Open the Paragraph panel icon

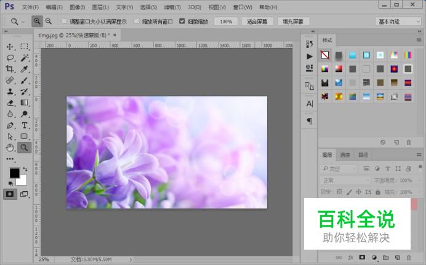click(310, 122)
